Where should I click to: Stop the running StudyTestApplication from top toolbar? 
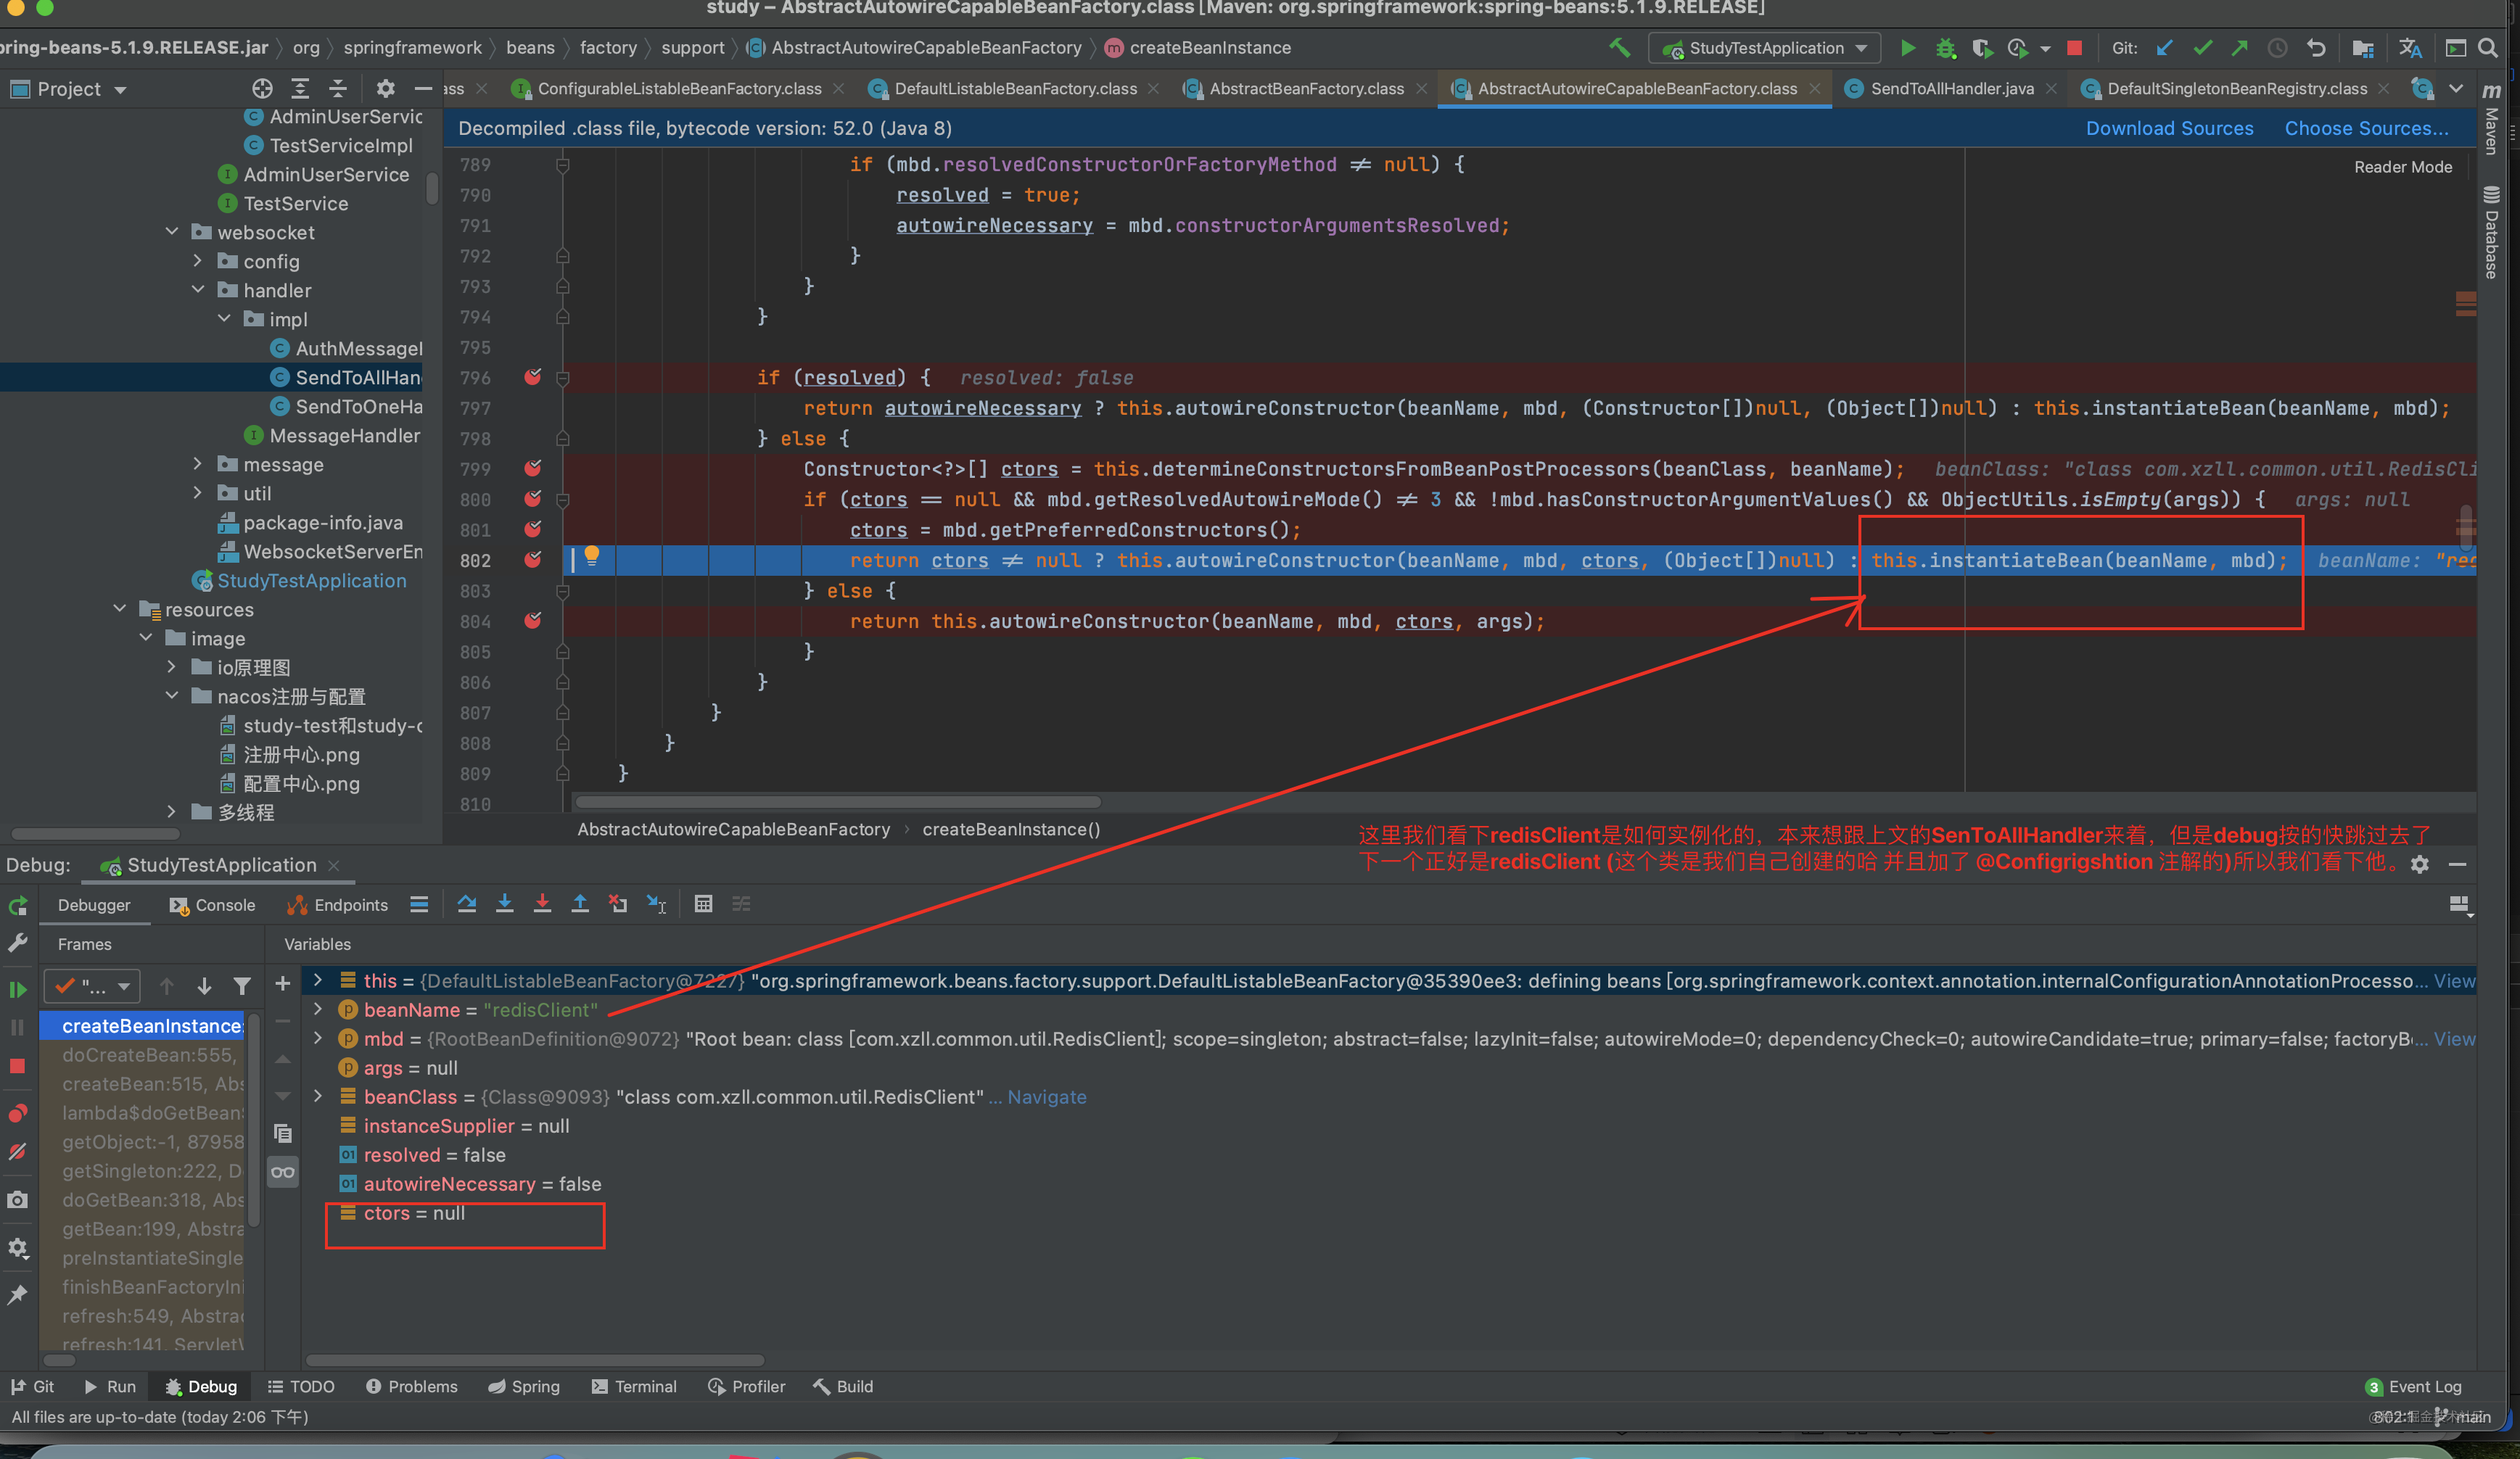(x=2074, y=48)
